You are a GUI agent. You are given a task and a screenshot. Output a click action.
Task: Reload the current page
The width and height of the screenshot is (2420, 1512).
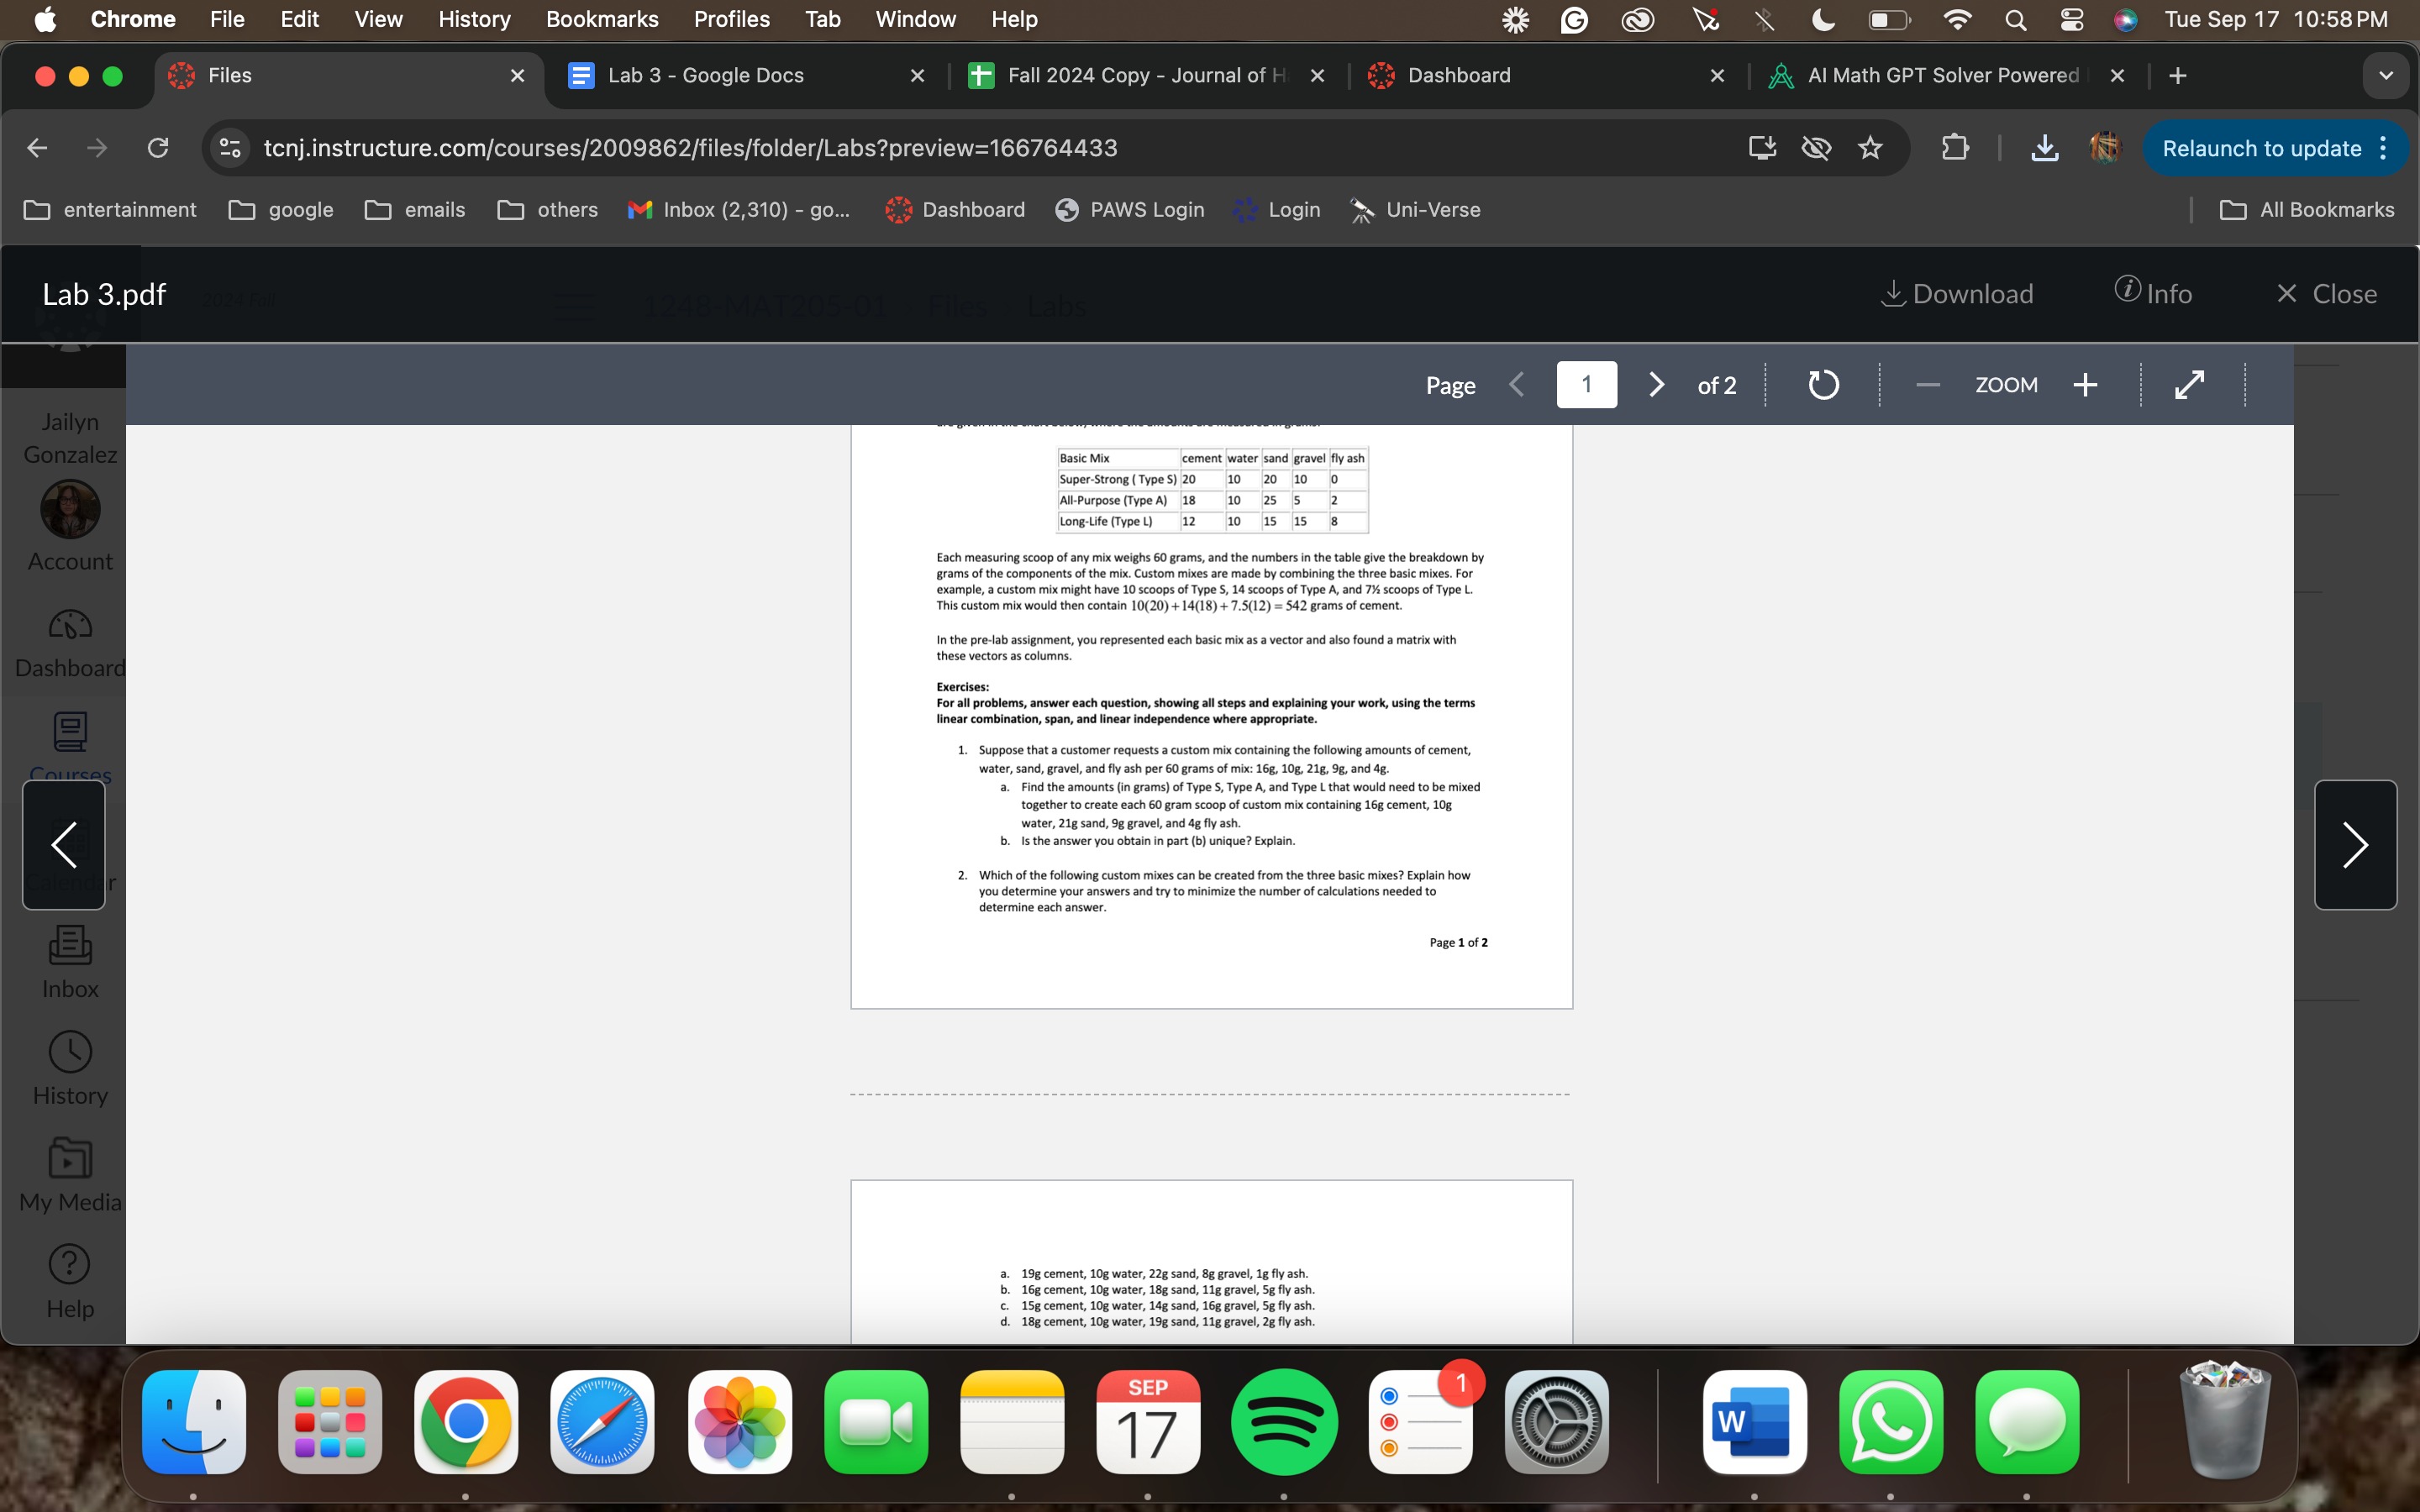[158, 148]
